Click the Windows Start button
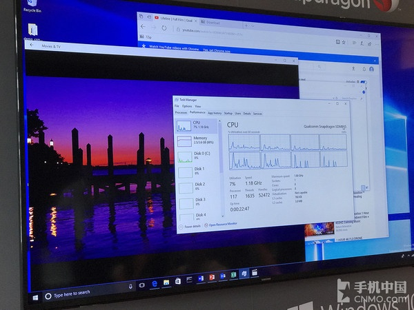Screen dimensions: 414x310 (35, 298)
